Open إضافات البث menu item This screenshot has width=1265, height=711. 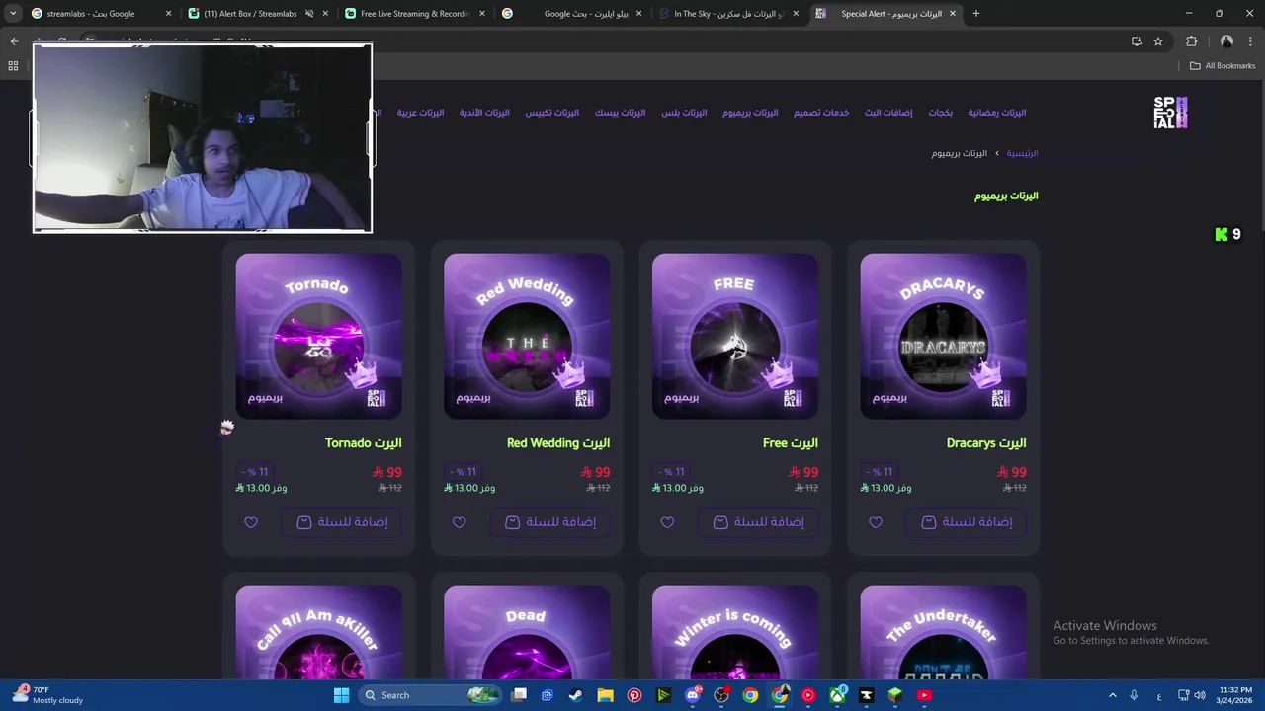tap(888, 113)
